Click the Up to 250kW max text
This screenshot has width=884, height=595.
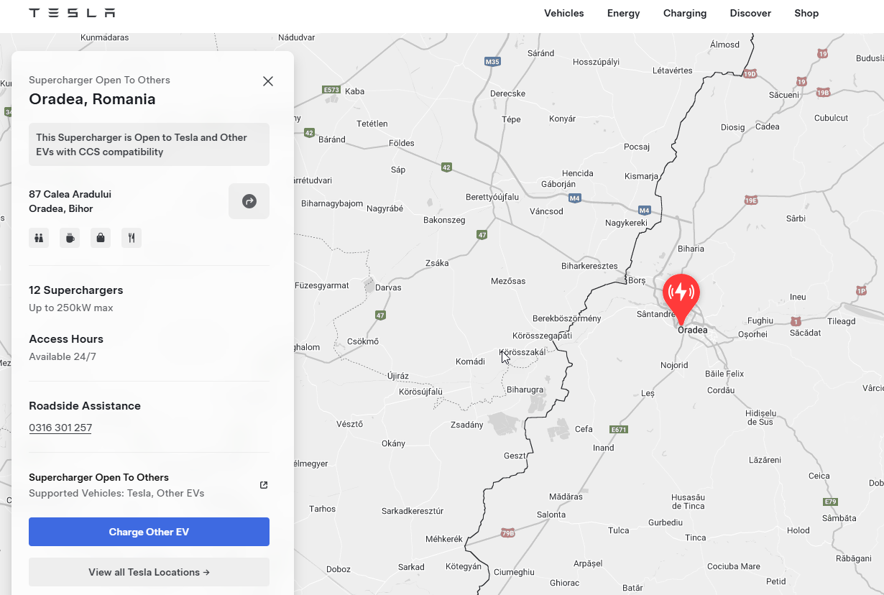(x=71, y=308)
